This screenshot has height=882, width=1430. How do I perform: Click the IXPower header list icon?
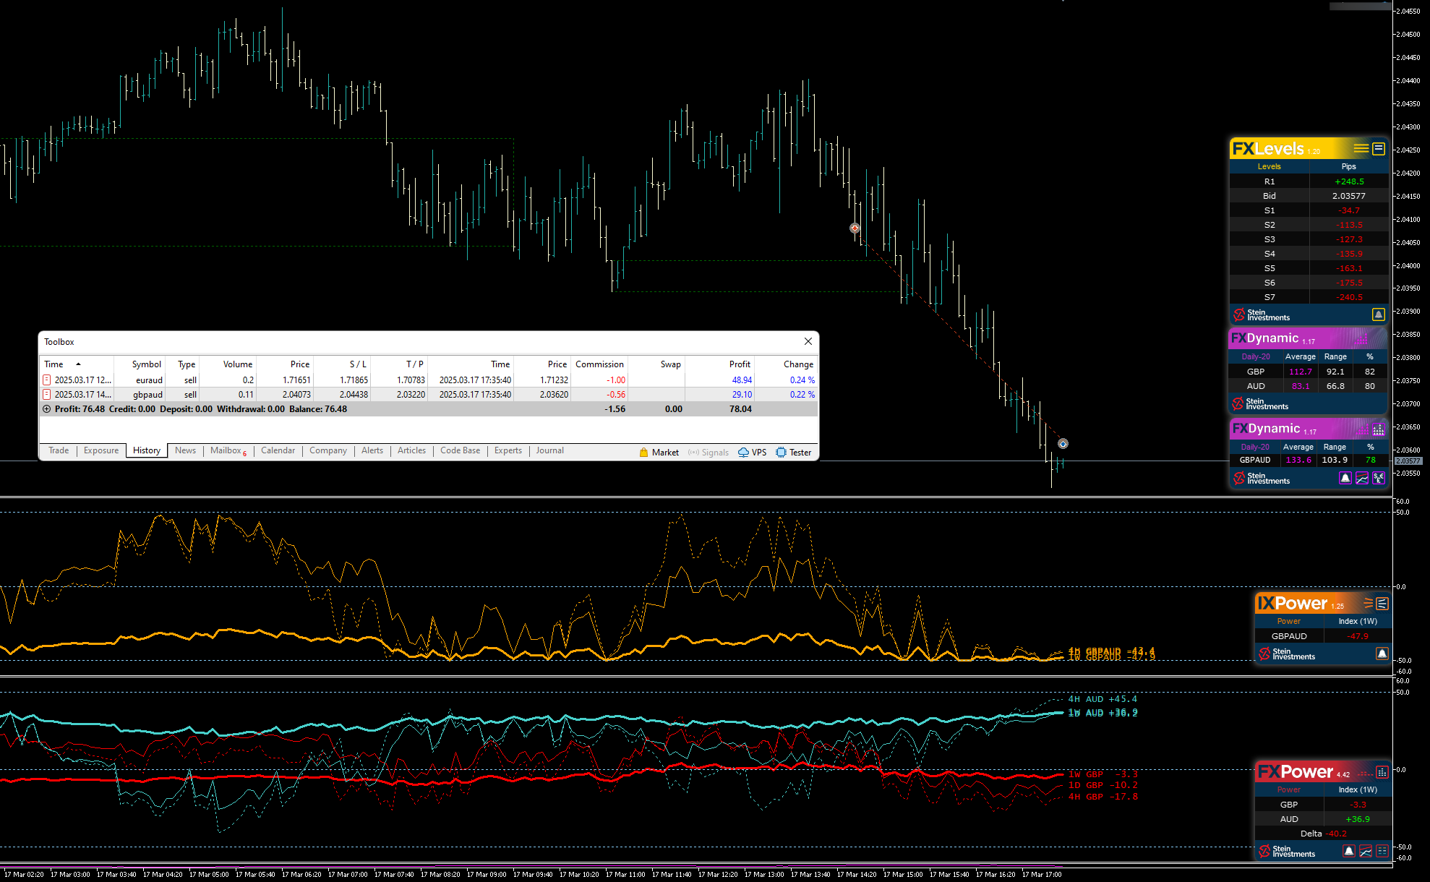pyautogui.click(x=1382, y=604)
